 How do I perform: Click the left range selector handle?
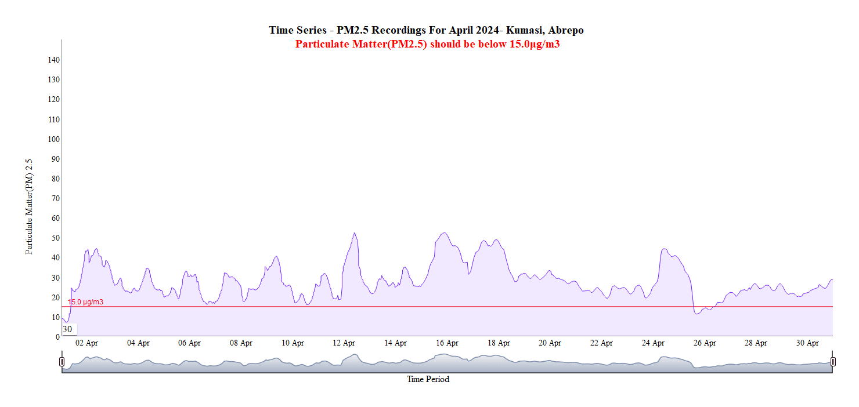pos(62,362)
